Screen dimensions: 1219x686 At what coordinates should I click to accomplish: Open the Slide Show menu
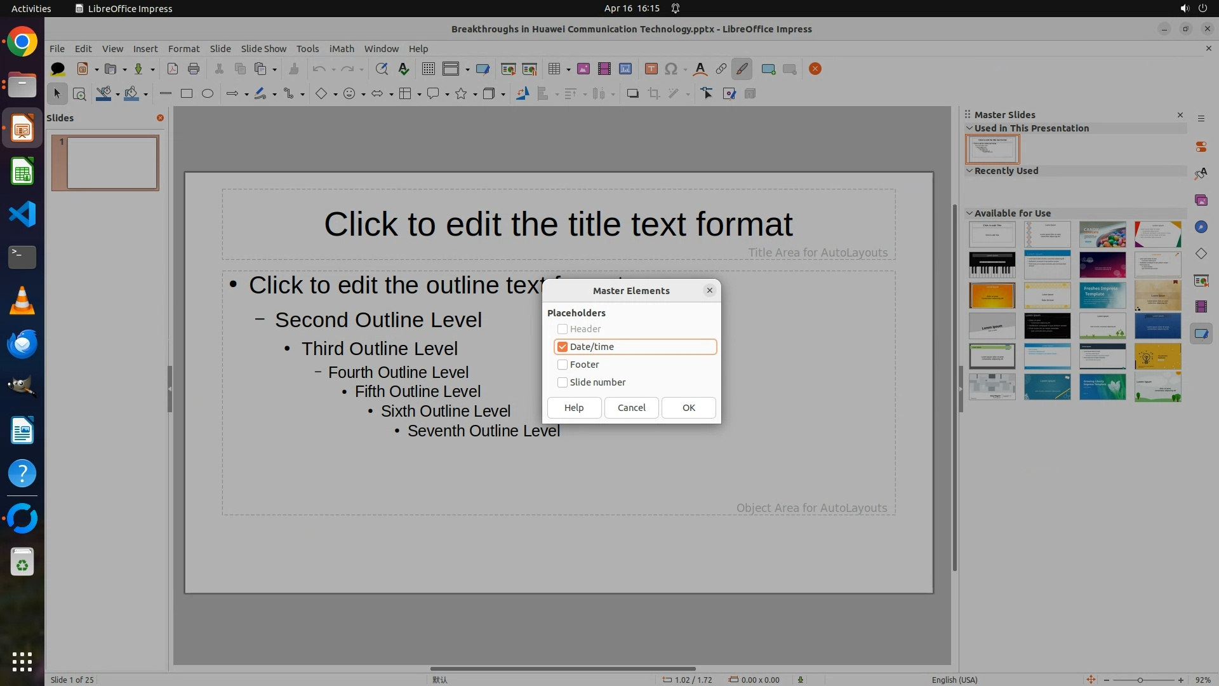[x=263, y=49]
